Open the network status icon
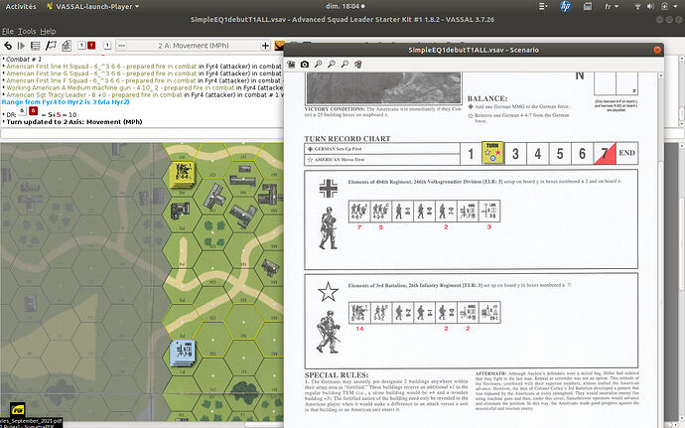This screenshot has height=428, width=685. point(637,6)
